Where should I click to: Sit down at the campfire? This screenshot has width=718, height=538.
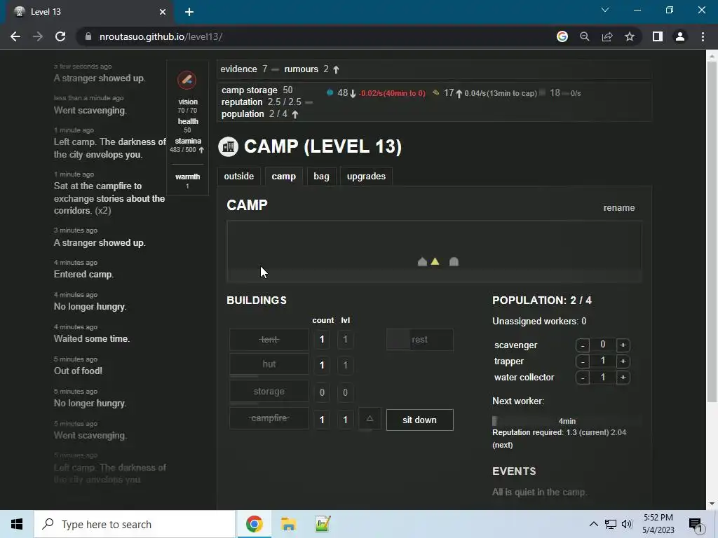point(420,420)
